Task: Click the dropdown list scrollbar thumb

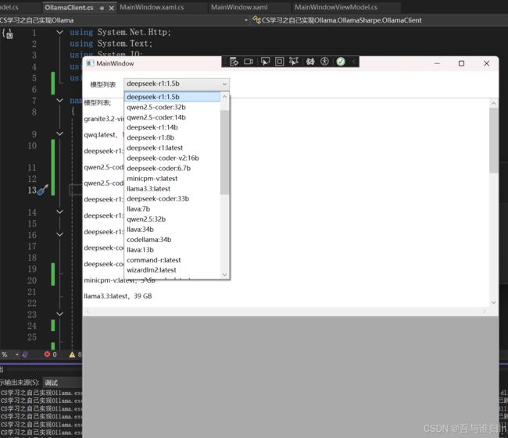Action: (224, 152)
